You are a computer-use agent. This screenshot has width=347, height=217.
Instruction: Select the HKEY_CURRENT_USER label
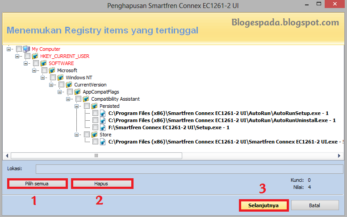coord(65,56)
